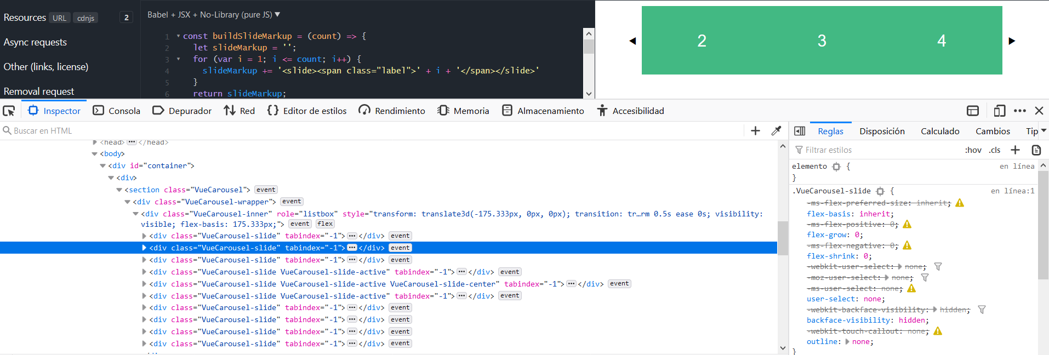
Task: Toggle responsive design mode icon
Action: tap(1000, 111)
